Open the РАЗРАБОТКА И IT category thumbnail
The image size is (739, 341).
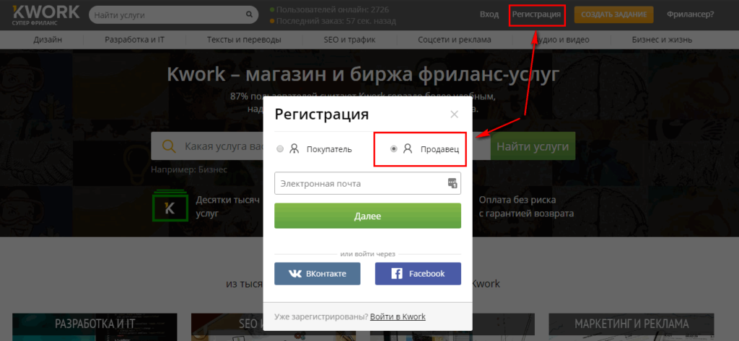pyautogui.click(x=95, y=327)
